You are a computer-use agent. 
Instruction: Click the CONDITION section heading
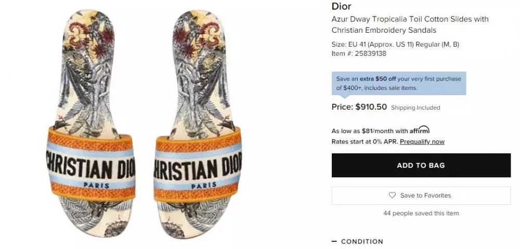tap(362, 242)
